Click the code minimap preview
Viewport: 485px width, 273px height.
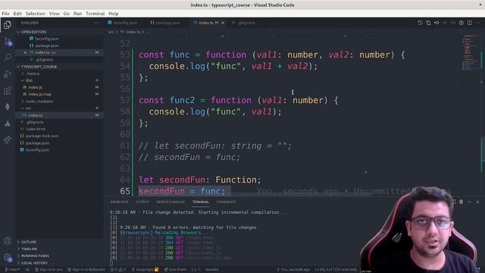[471, 52]
